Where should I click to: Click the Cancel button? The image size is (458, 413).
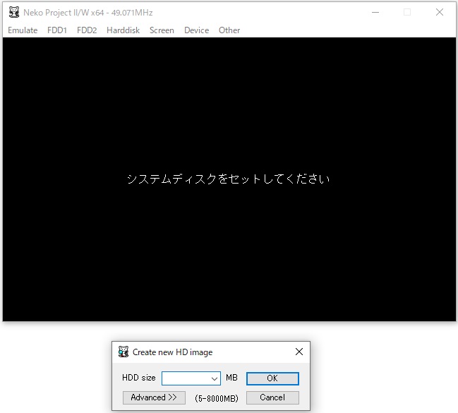pyautogui.click(x=272, y=397)
